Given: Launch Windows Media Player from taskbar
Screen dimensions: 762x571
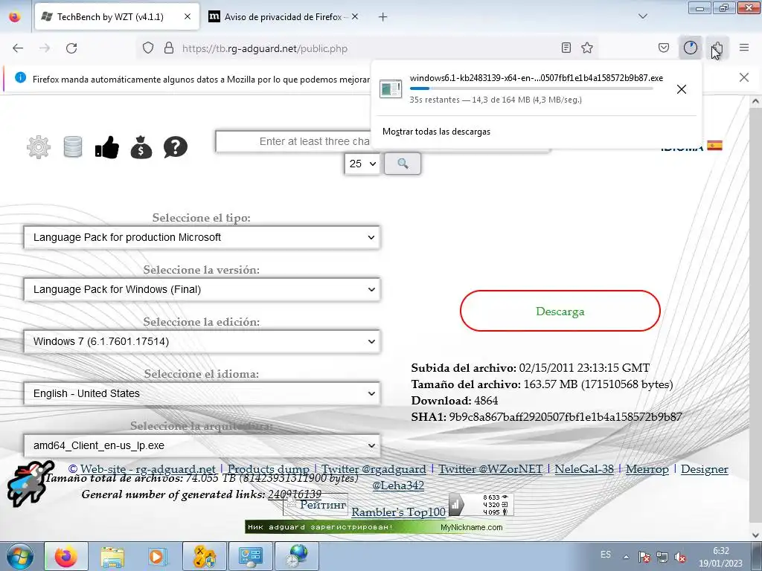Looking at the screenshot, I should [x=157, y=556].
